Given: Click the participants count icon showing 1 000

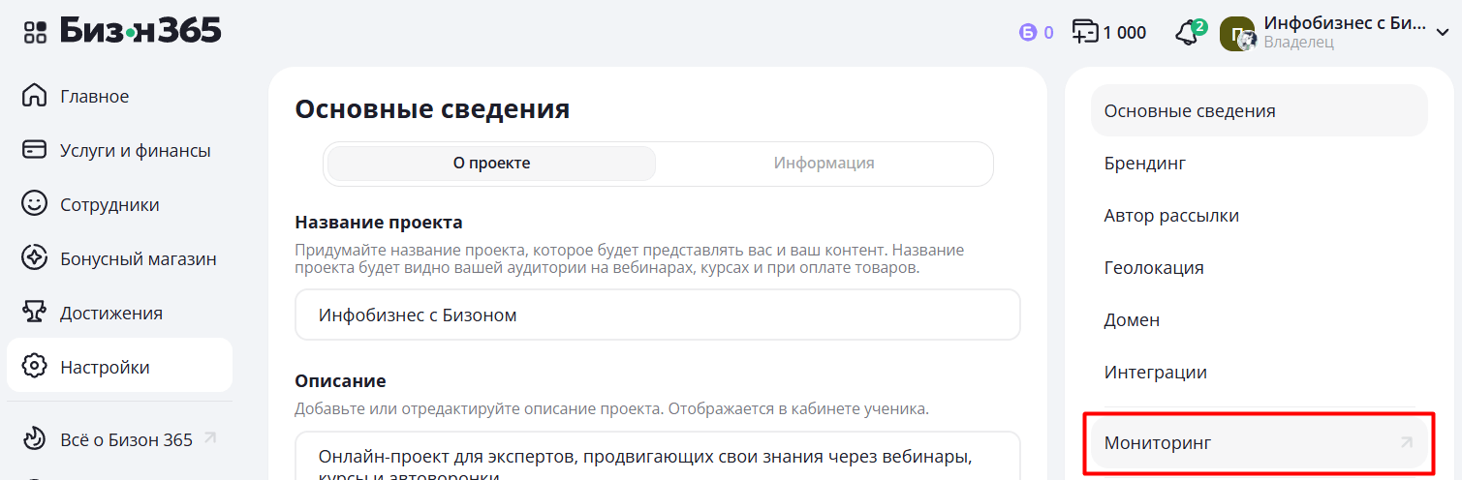Looking at the screenshot, I should (x=1084, y=32).
